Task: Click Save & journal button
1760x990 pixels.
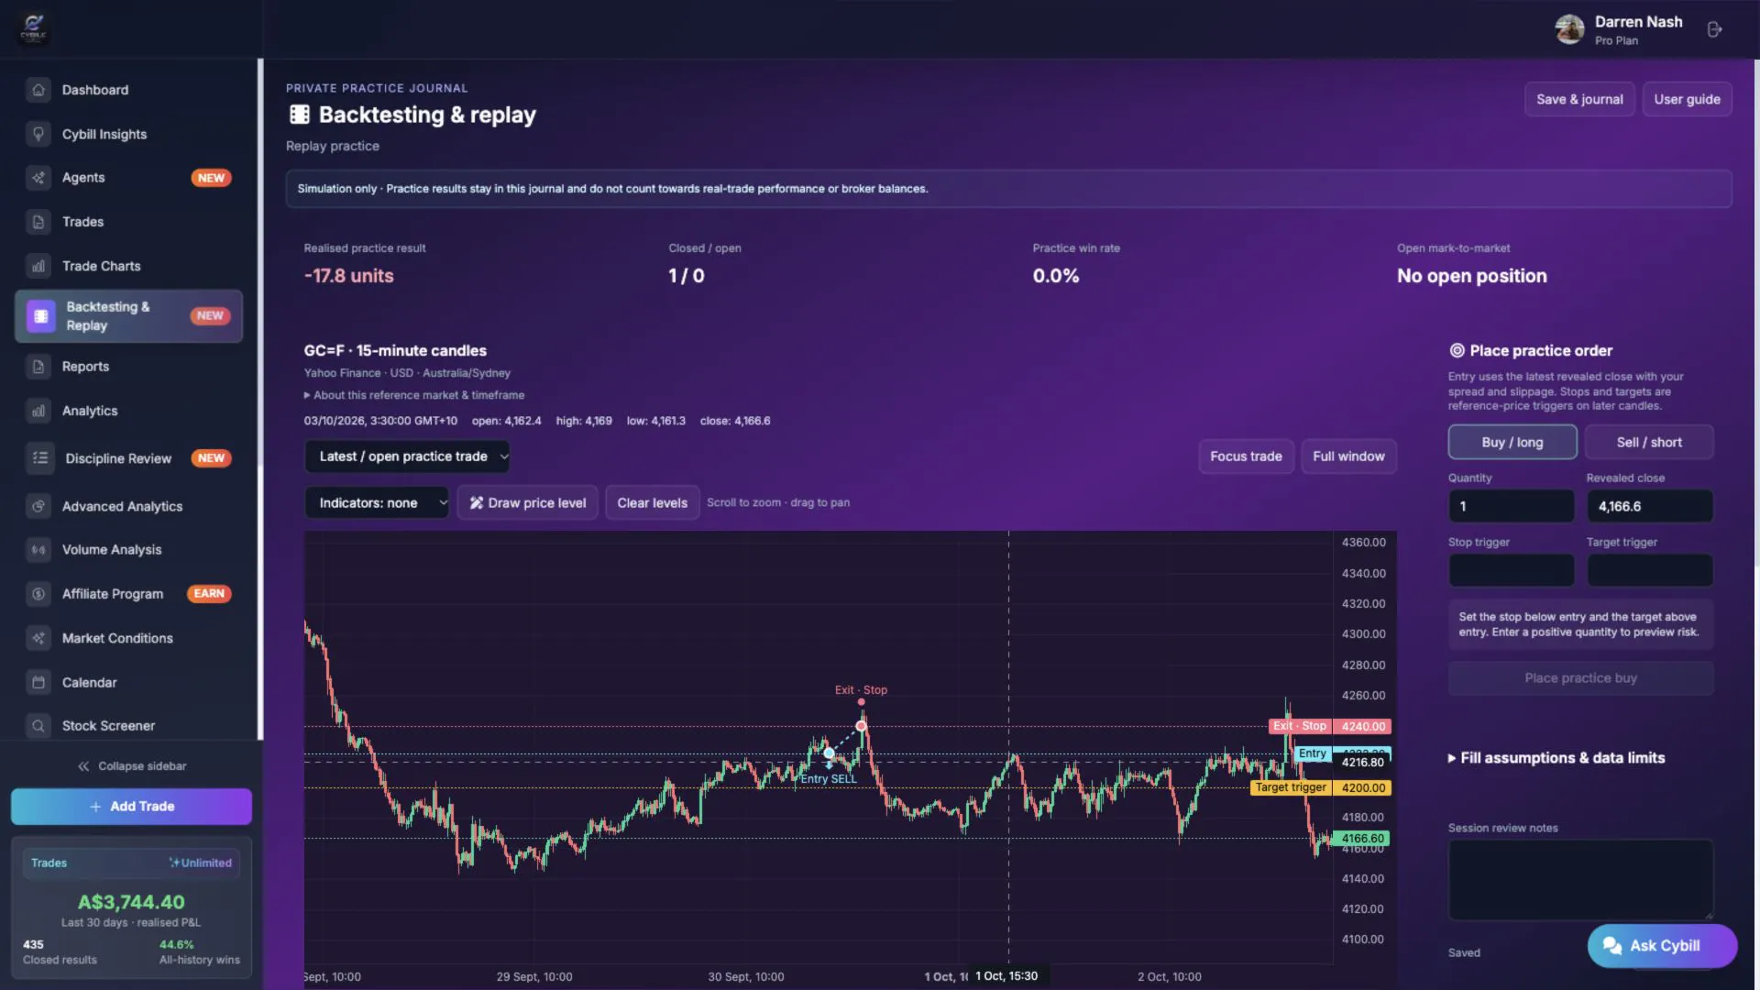Action: click(1579, 99)
